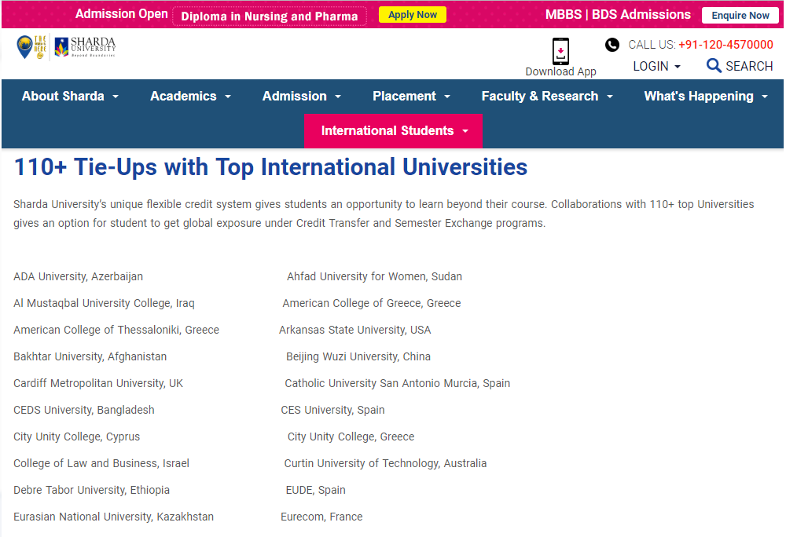Click the MBBS | BDS Admissions text
This screenshot has width=786, height=537.
click(x=618, y=15)
